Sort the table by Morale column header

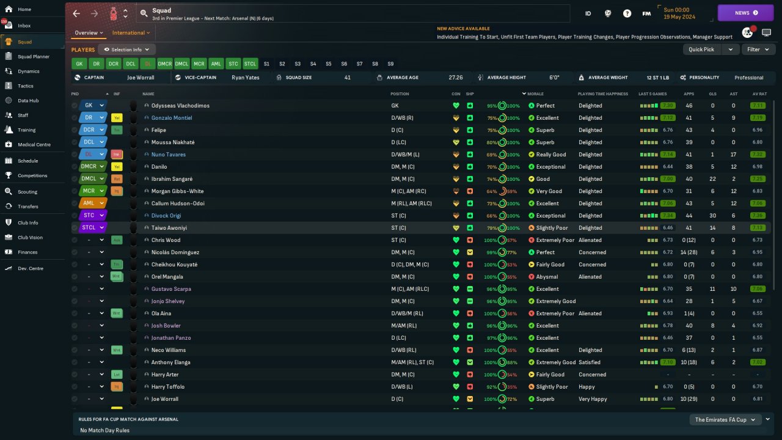point(535,94)
